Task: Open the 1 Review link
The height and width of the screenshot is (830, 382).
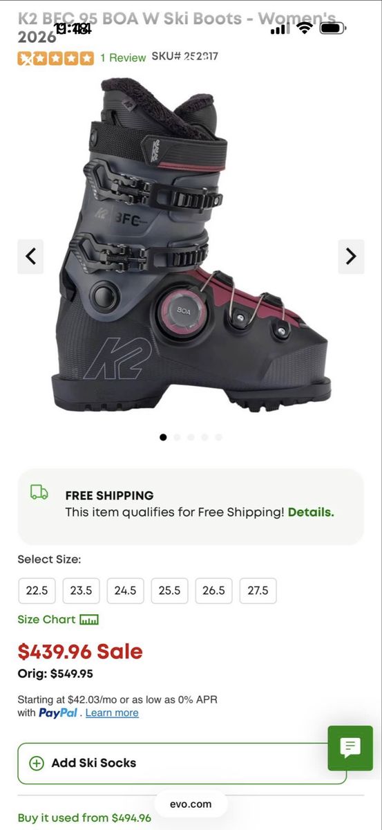Action: (123, 58)
